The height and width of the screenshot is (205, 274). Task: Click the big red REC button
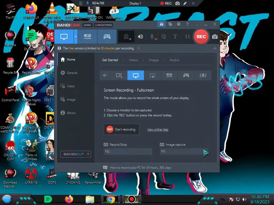[201, 37]
